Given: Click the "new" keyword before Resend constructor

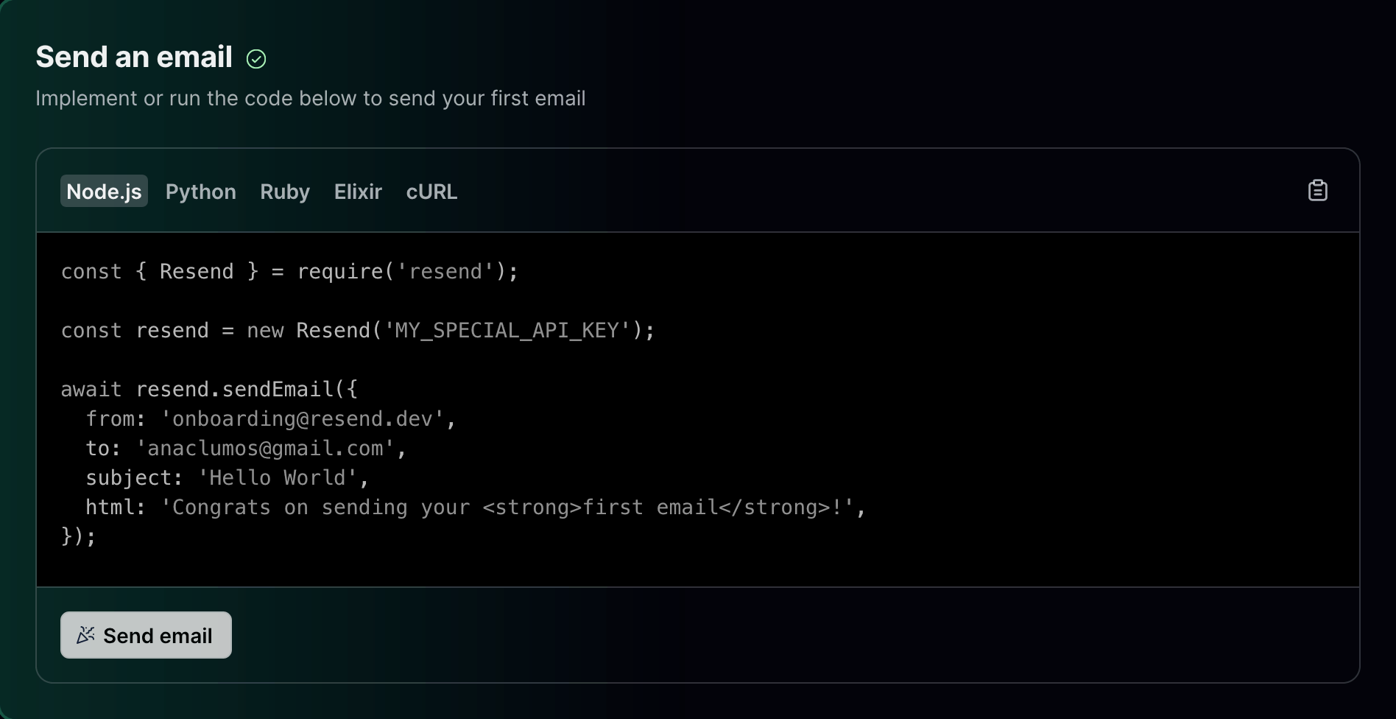Looking at the screenshot, I should pyautogui.click(x=265, y=331).
